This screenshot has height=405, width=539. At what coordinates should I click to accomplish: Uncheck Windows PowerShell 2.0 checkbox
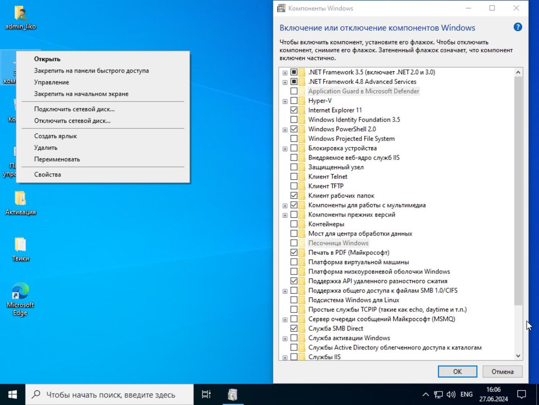(294, 129)
